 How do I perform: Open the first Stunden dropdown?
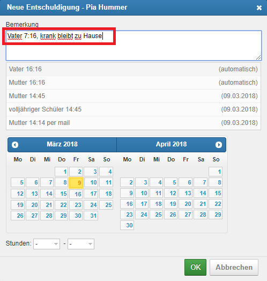point(47,244)
